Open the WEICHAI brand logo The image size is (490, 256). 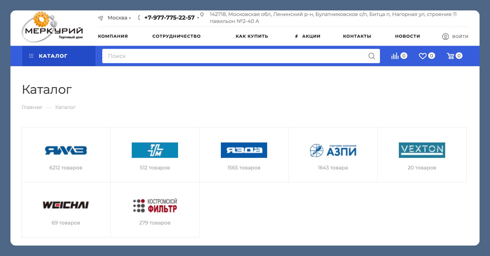[66, 205]
